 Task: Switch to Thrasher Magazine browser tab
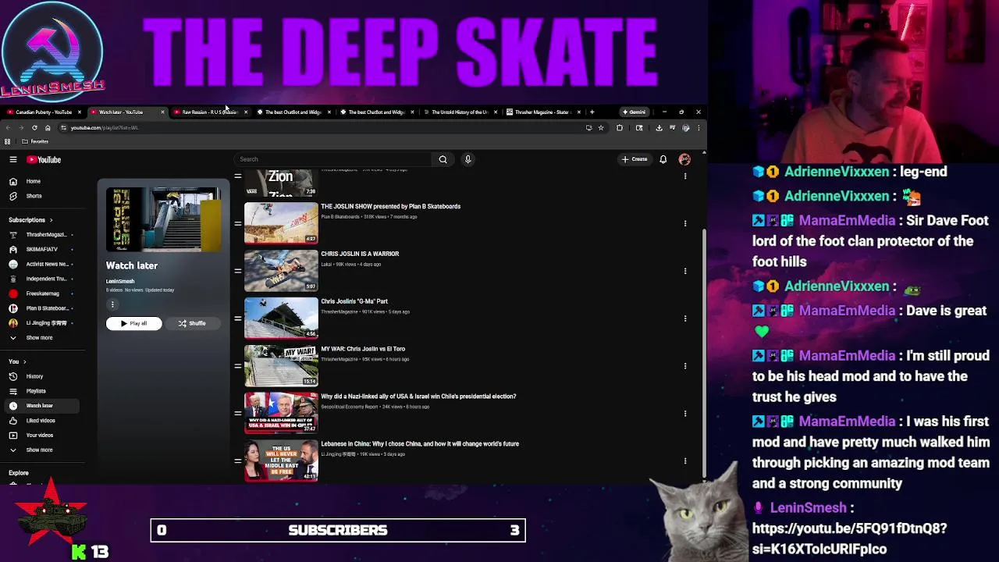(x=542, y=112)
